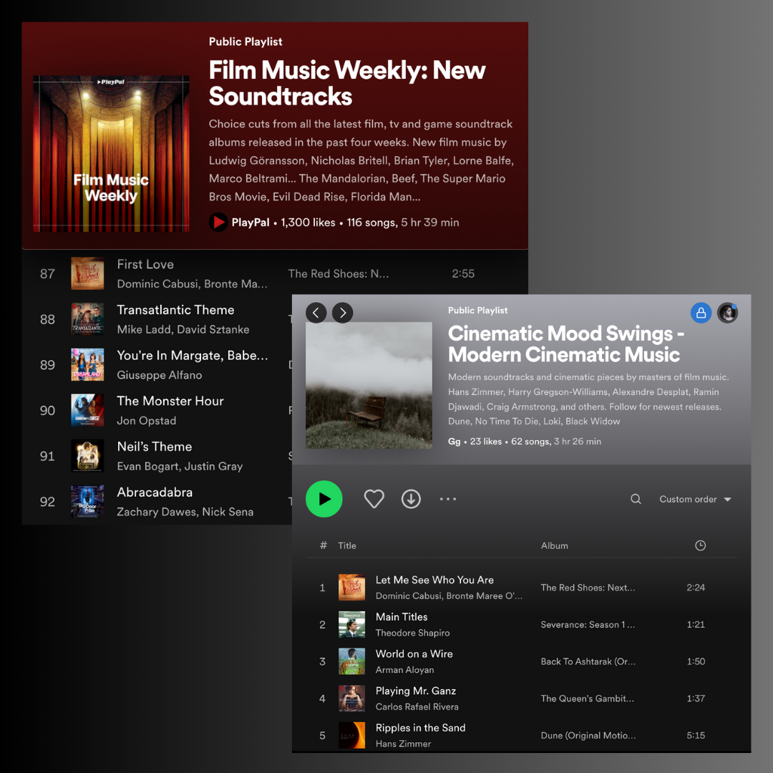The width and height of the screenshot is (773, 773).
Task: Click the PlayPal red logo icon
Action: click(218, 223)
